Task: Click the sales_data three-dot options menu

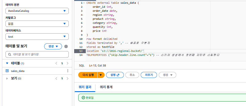Action: (68, 71)
